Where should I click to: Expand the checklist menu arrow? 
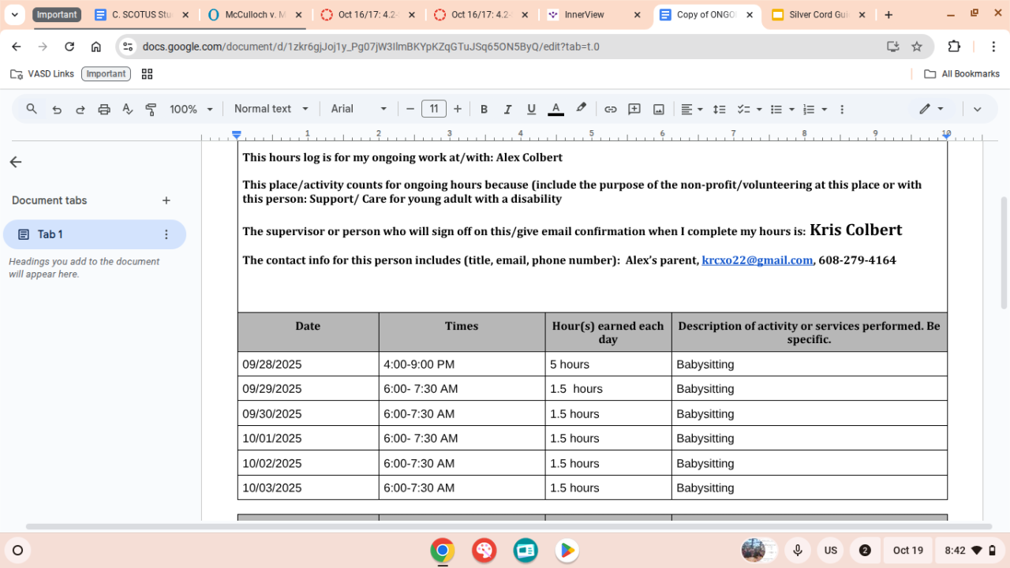[759, 109]
